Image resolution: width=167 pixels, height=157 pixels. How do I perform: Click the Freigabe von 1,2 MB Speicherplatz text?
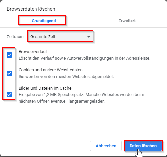pyautogui.click(x=51, y=95)
